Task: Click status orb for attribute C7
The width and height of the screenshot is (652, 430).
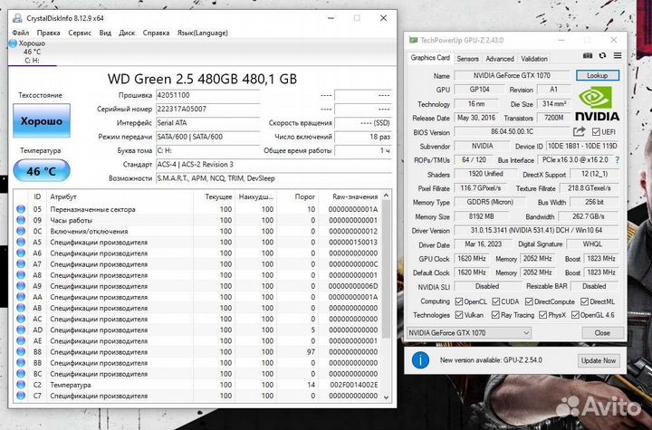Action: pos(21,396)
